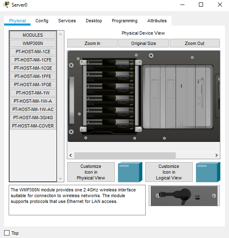Click the Server0 app icon in title bar
Viewport: 229px width, 238px height.
click(x=6, y=5)
